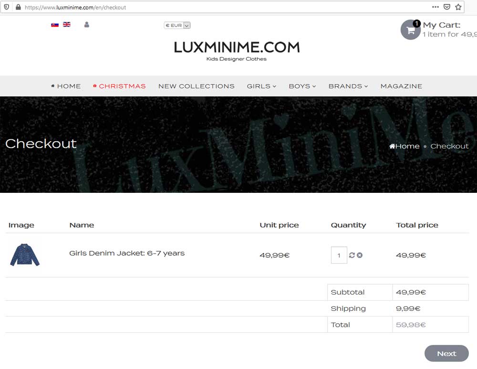Click the Subtotal value 49,99€
Screen dimensions: 477x369
pyautogui.click(x=411, y=292)
